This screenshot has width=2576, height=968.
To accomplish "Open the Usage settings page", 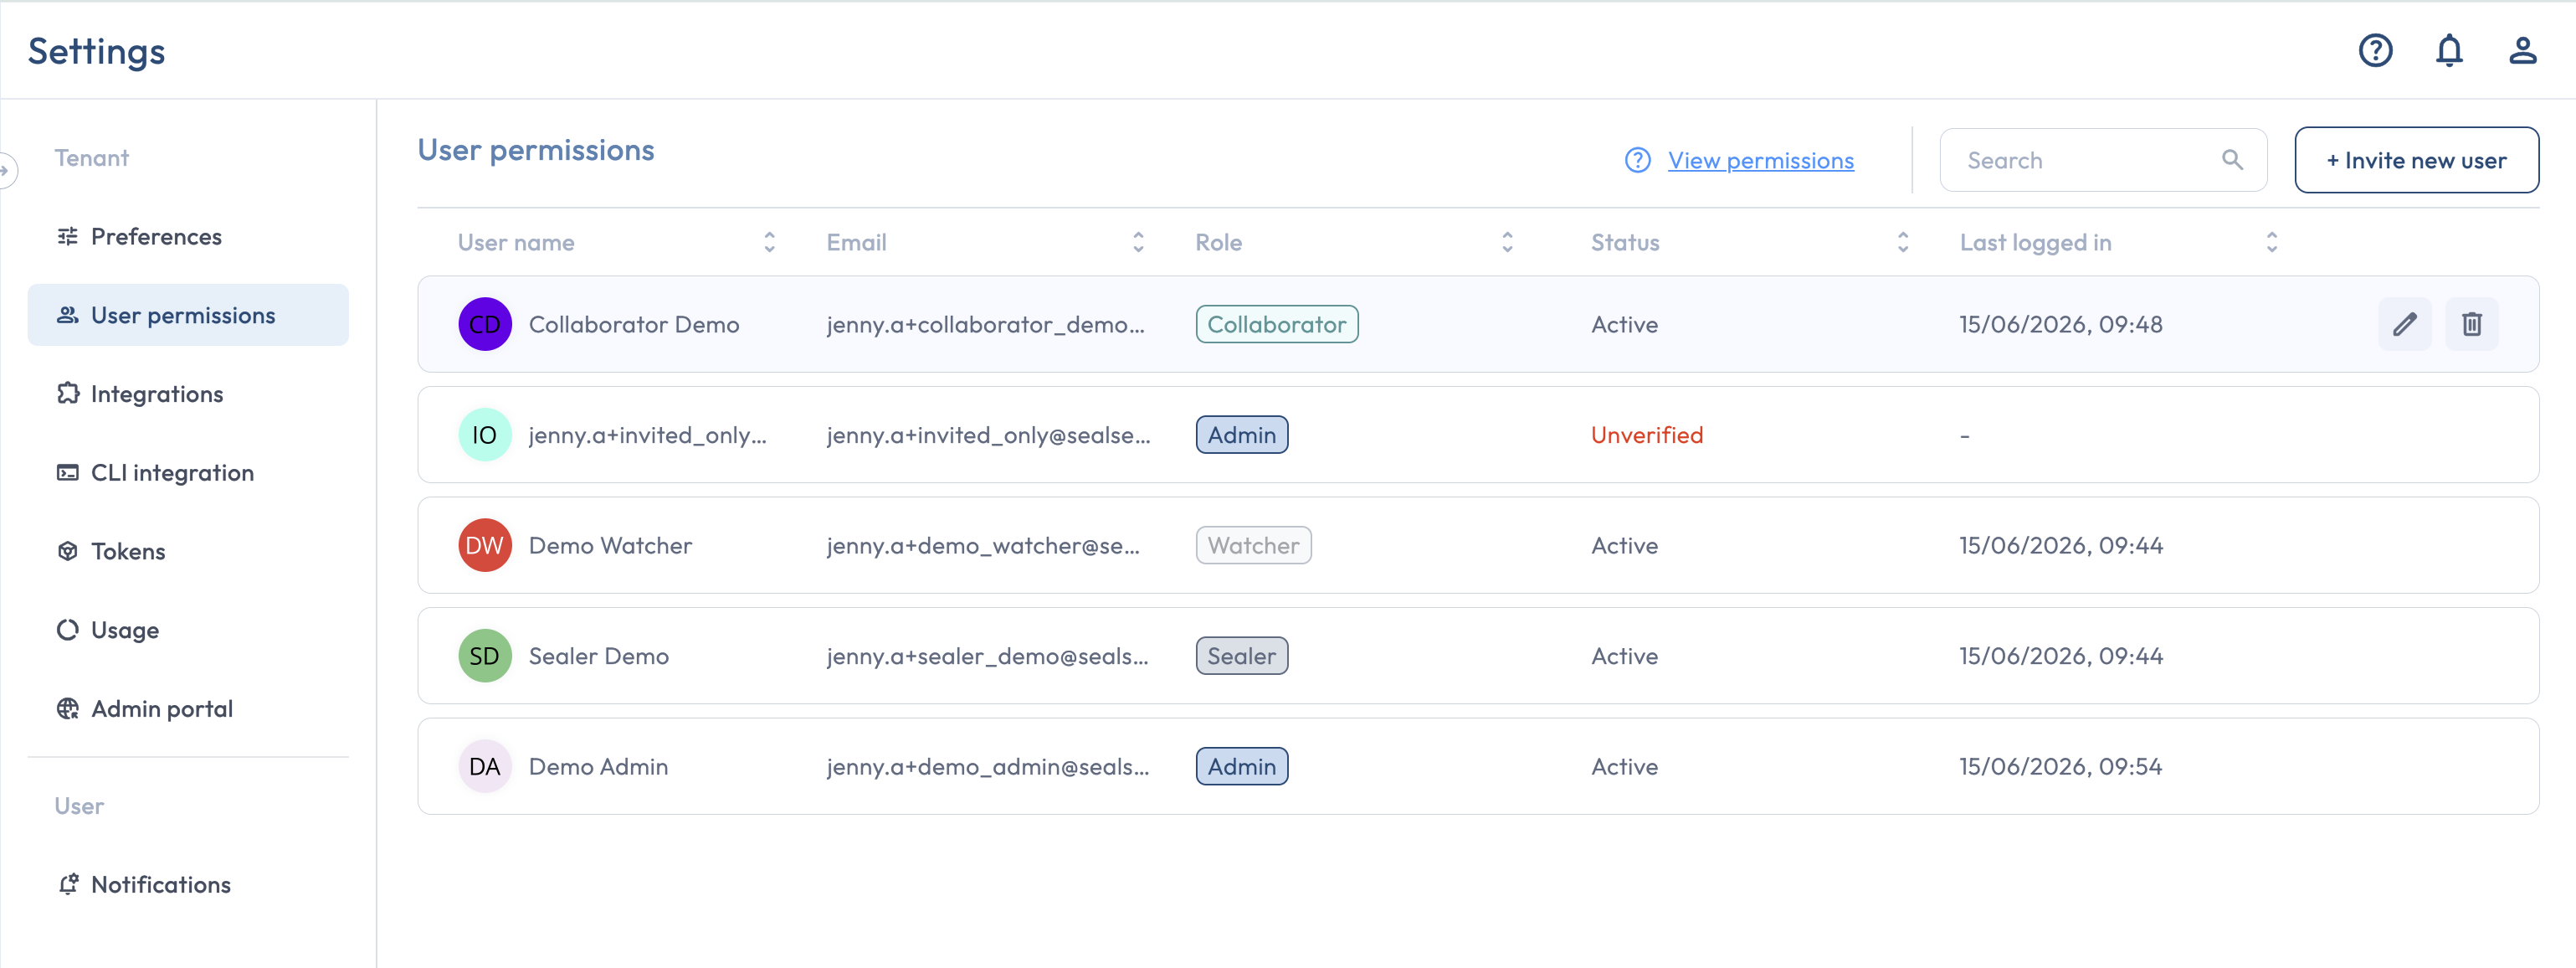I will point(188,631).
